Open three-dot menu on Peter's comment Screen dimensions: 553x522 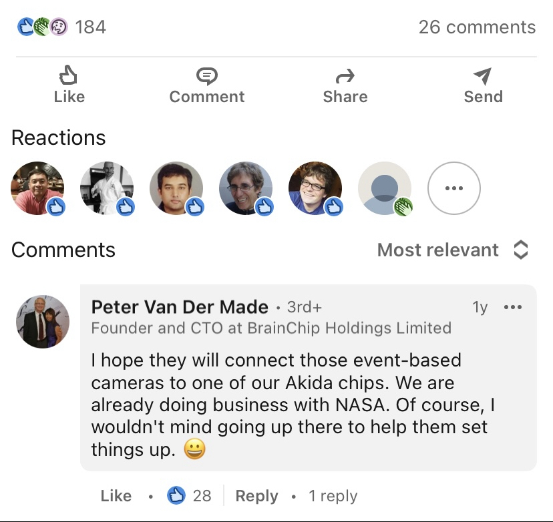pos(513,308)
